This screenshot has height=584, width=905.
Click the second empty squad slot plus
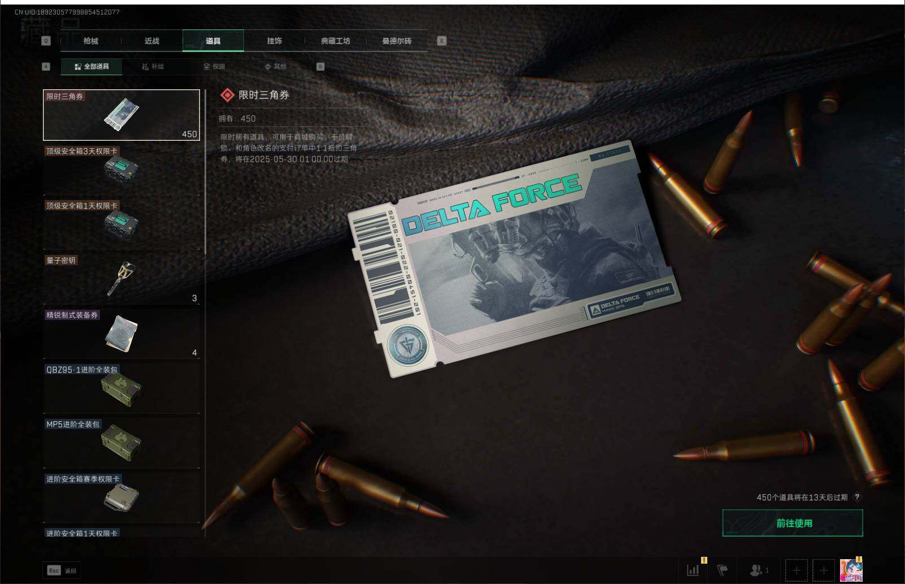click(824, 570)
